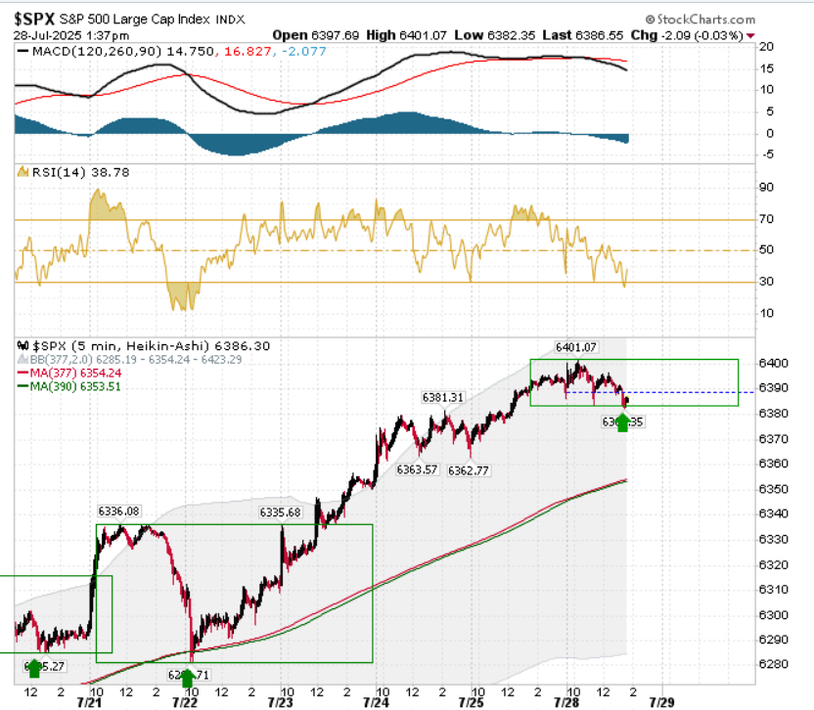Click the 6336.08 price label
Screen dimensions: 814x710
tap(119, 511)
